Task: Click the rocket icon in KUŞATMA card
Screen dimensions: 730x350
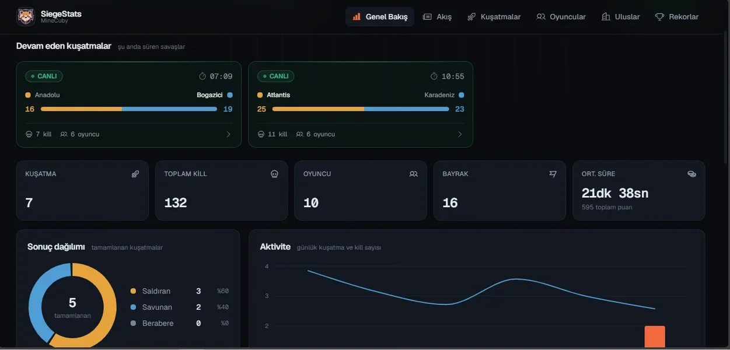Action: 135,174
